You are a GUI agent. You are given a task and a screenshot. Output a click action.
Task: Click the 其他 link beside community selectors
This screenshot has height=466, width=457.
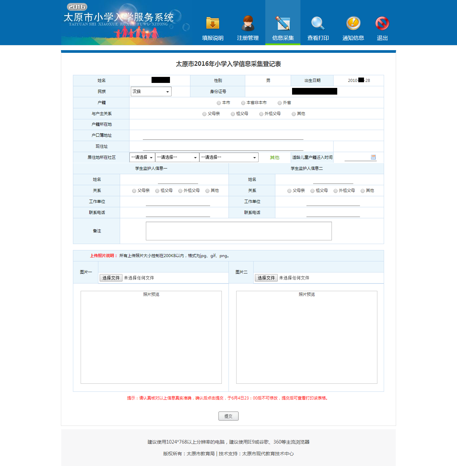(274, 157)
